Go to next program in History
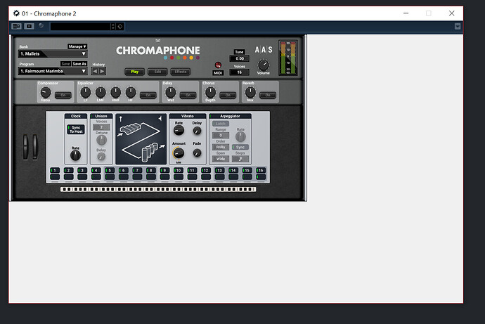This screenshot has width=485, height=324. (x=102, y=71)
